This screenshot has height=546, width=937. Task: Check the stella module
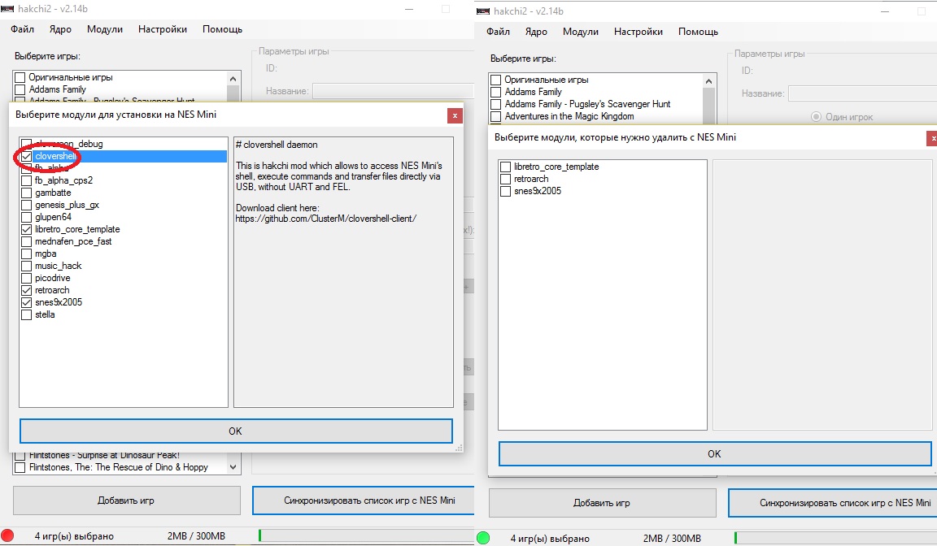coord(26,314)
